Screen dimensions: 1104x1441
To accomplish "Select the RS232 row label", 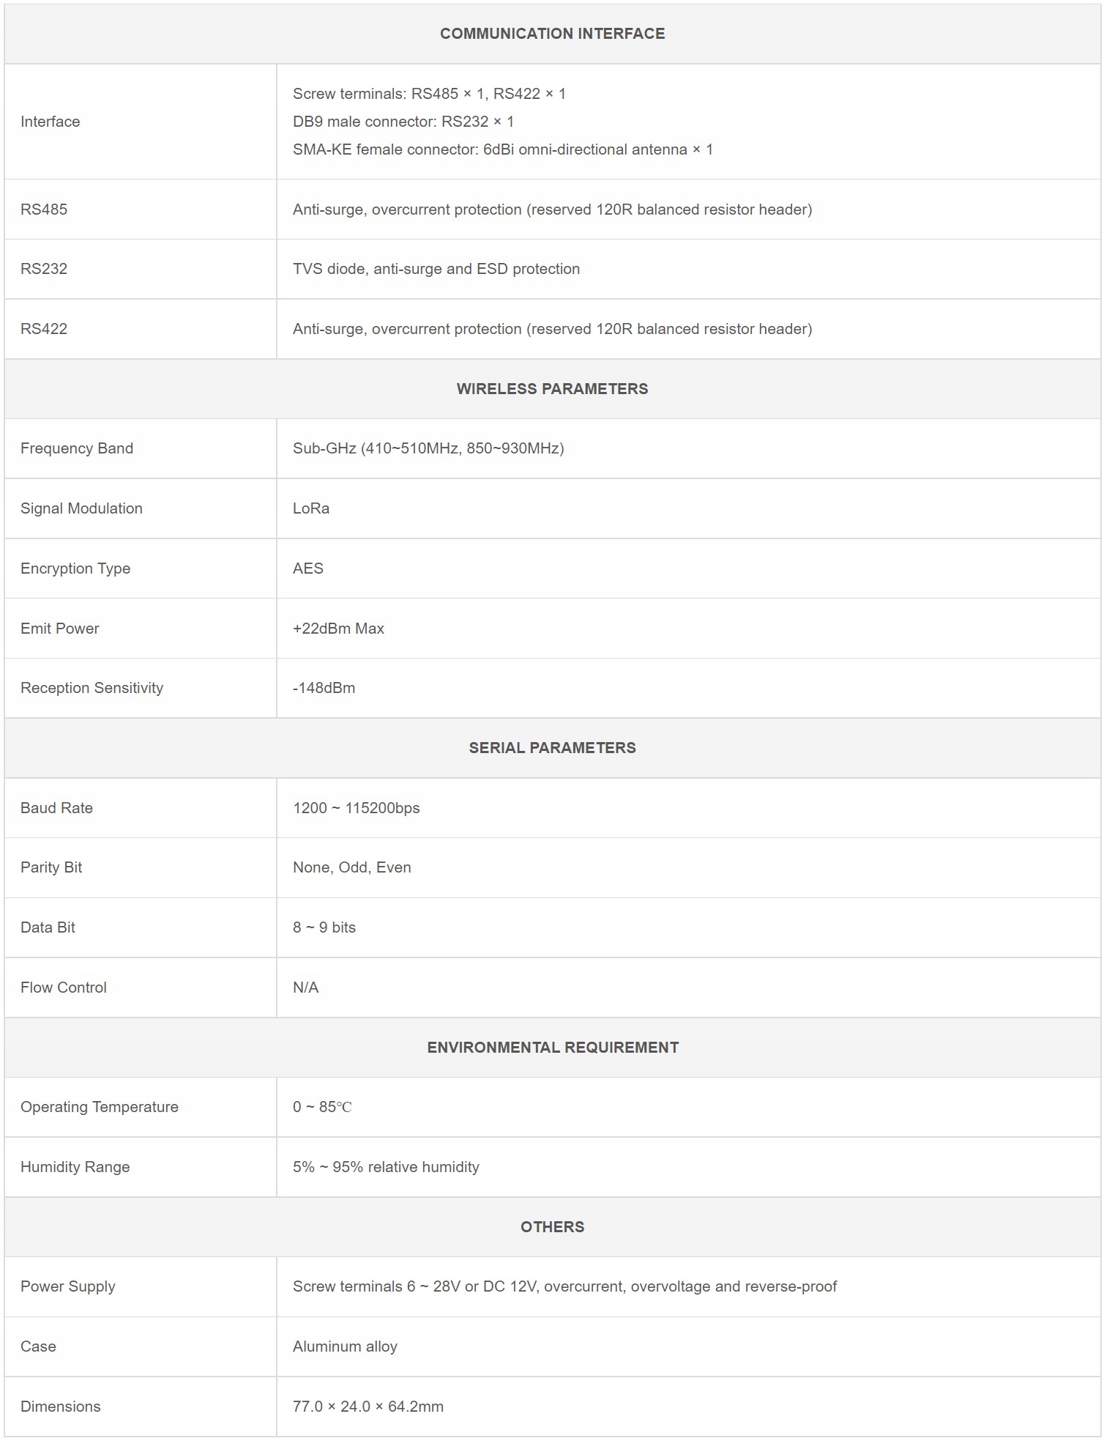I will pyautogui.click(x=44, y=269).
